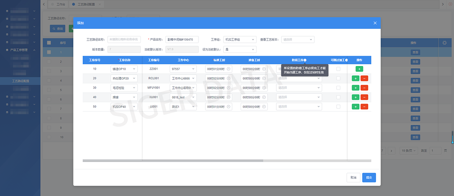Expand the 查看工艺版本 dropdown
This screenshot has width=454, height=196.
click(x=298, y=40)
